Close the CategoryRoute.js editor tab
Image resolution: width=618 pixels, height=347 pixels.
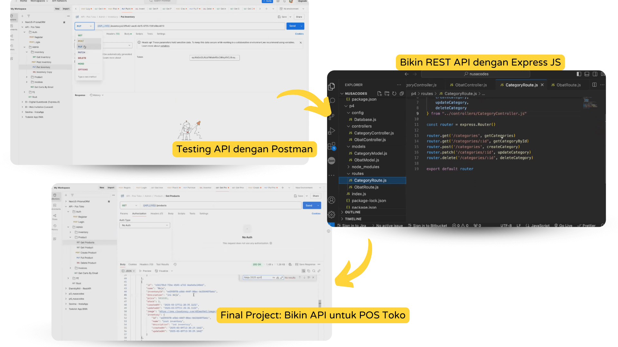pyautogui.click(x=542, y=85)
